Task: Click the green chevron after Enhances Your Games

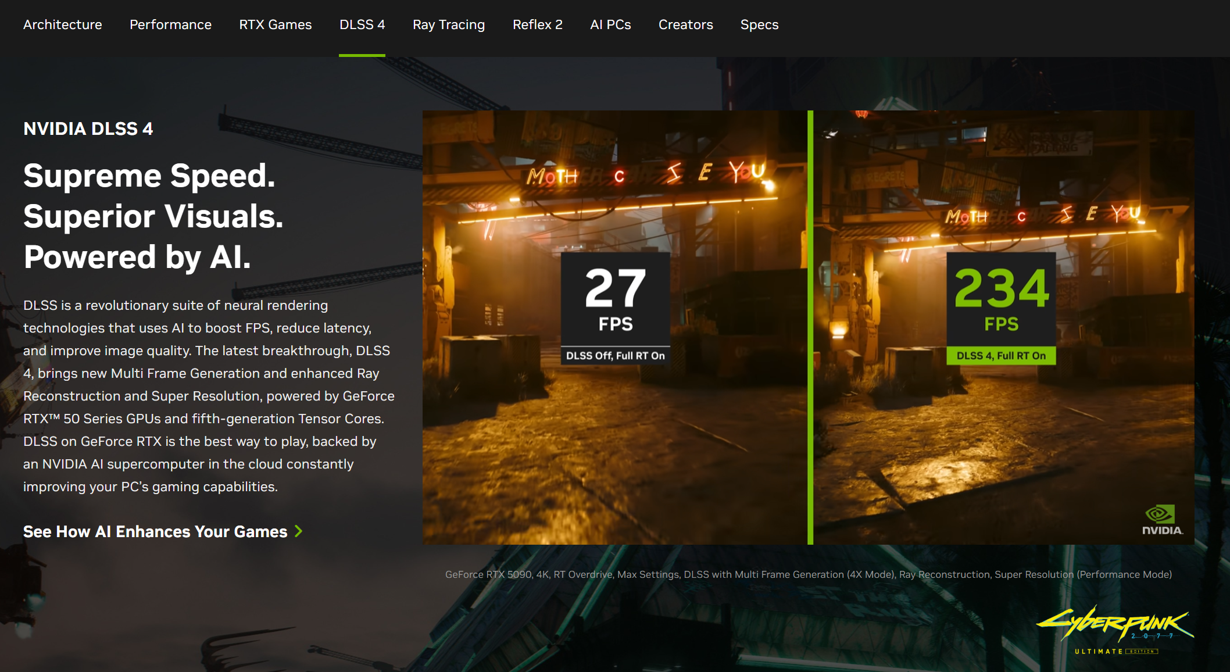Action: 299,531
